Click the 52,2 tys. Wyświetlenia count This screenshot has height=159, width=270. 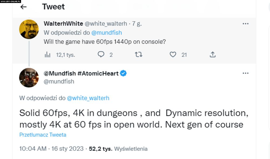click(x=118, y=149)
